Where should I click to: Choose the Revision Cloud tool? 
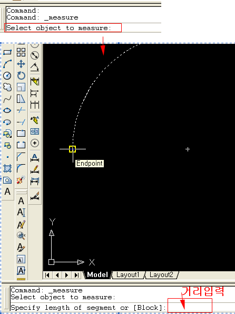click(x=7, y=87)
